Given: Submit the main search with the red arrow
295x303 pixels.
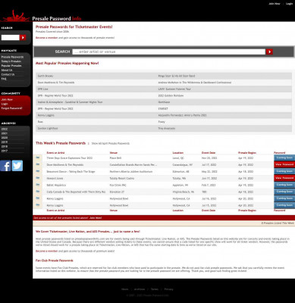Looking at the screenshot, I should [x=269, y=52].
